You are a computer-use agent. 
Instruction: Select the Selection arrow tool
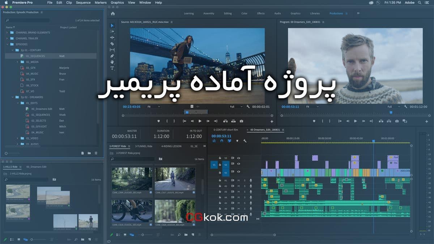[x=112, y=25]
